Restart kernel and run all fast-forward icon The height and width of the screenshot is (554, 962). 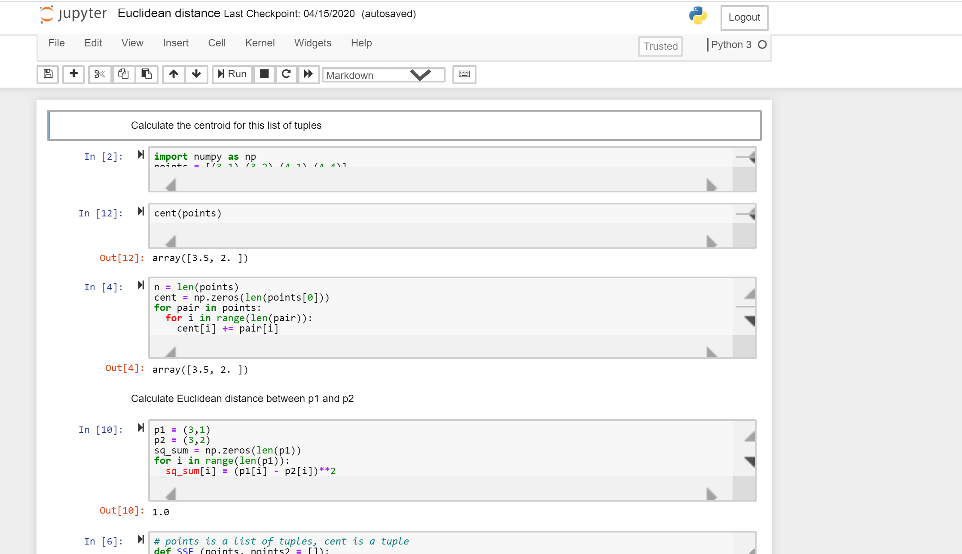coord(308,74)
